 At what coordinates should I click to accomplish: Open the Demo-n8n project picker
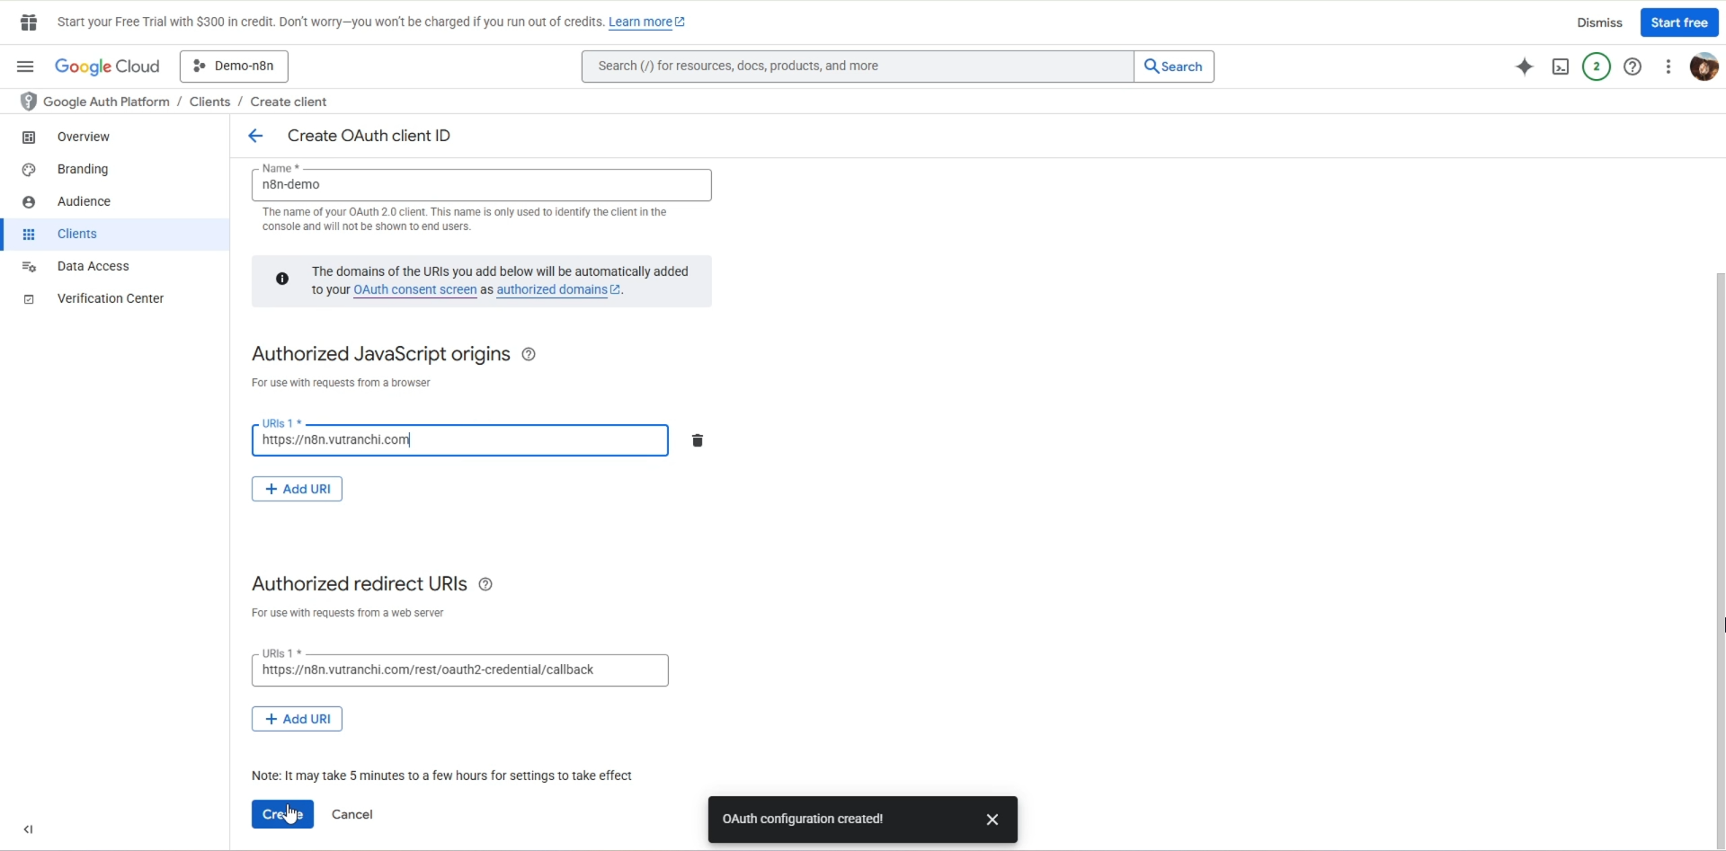[x=234, y=66]
